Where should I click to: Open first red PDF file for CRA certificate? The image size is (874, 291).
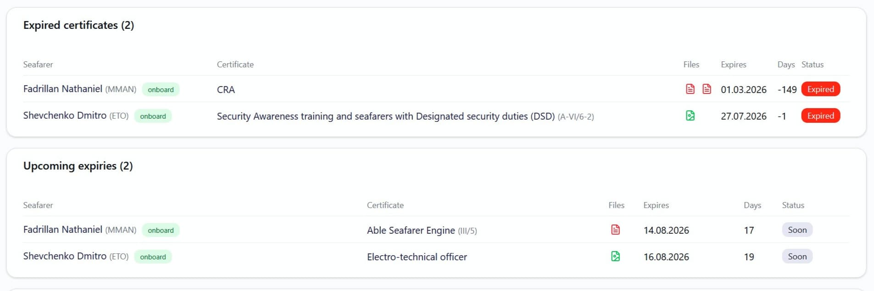690,89
